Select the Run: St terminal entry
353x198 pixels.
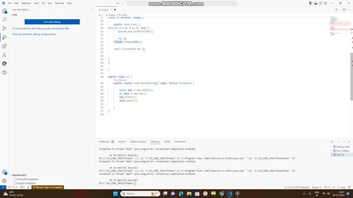coord(342,155)
